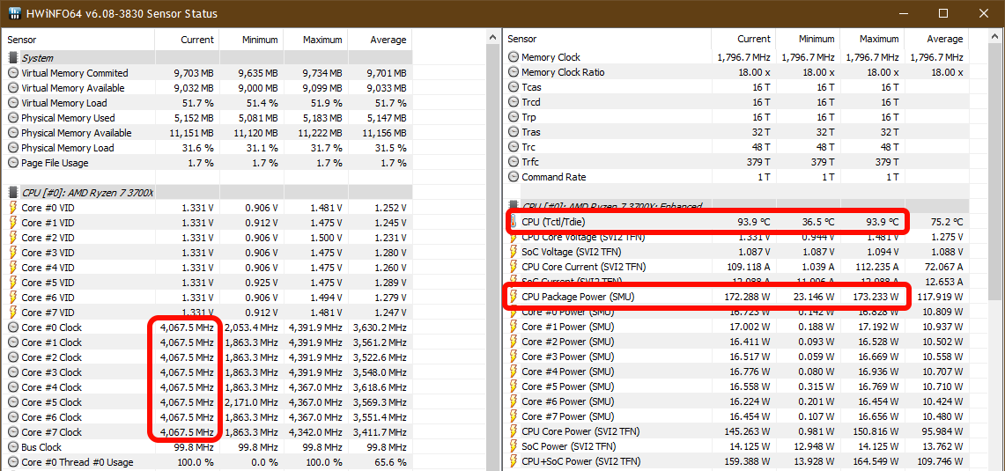Click the CPU Package Power (SMU) lightning icon

[514, 297]
